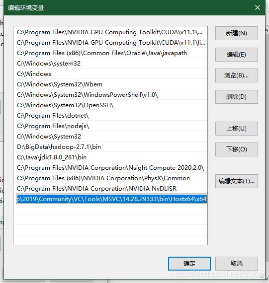This screenshot has width=269, height=283.
Task: Open the 浏览(B)... browse dialog
Action: (237, 75)
